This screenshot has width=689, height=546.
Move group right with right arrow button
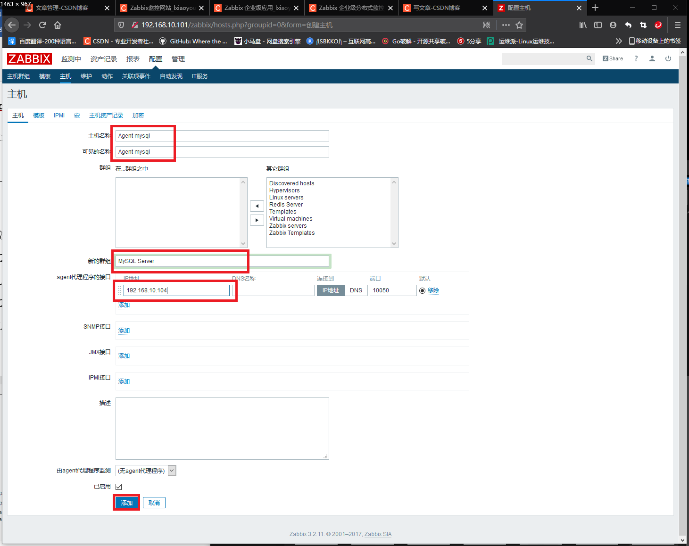257,220
